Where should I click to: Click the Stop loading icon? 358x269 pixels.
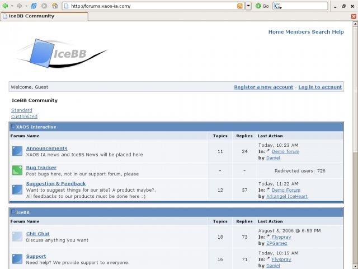44,6
